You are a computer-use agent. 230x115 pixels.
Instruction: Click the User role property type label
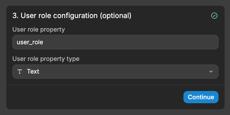coord(46,59)
